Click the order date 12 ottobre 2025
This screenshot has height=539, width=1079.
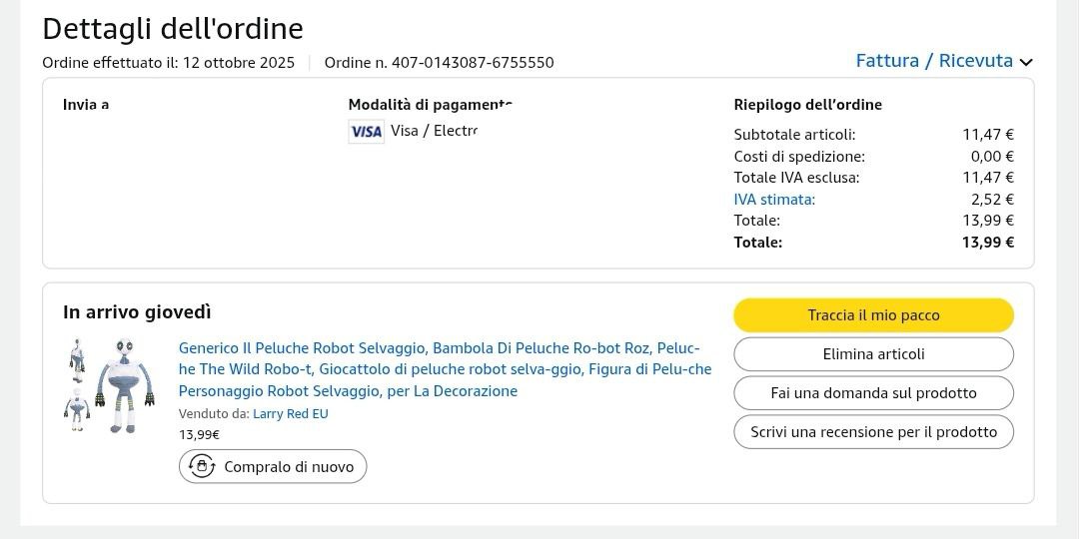tap(238, 63)
